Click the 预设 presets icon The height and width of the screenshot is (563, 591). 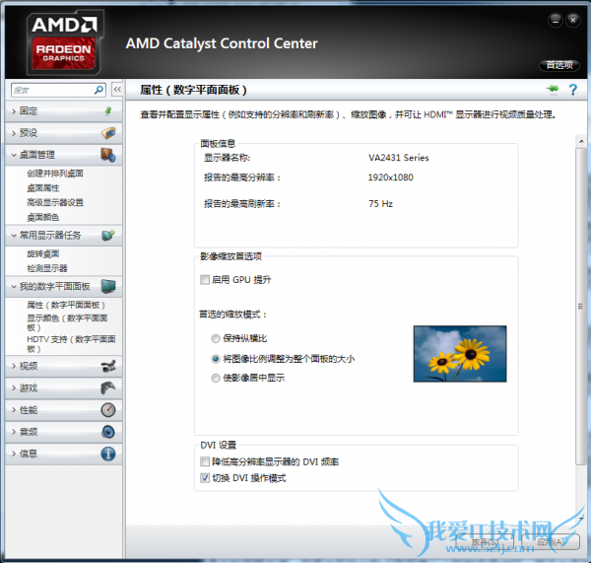tap(108, 132)
